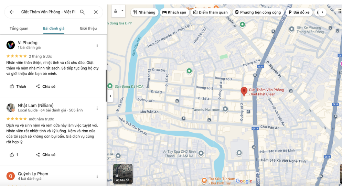Like Vi Phương's review with Thích
Screen dimensions: 342x186
18,87
